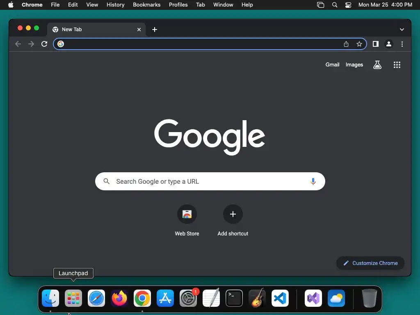Open the Profiles menu
This screenshot has width=420, height=315.
pos(178,5)
